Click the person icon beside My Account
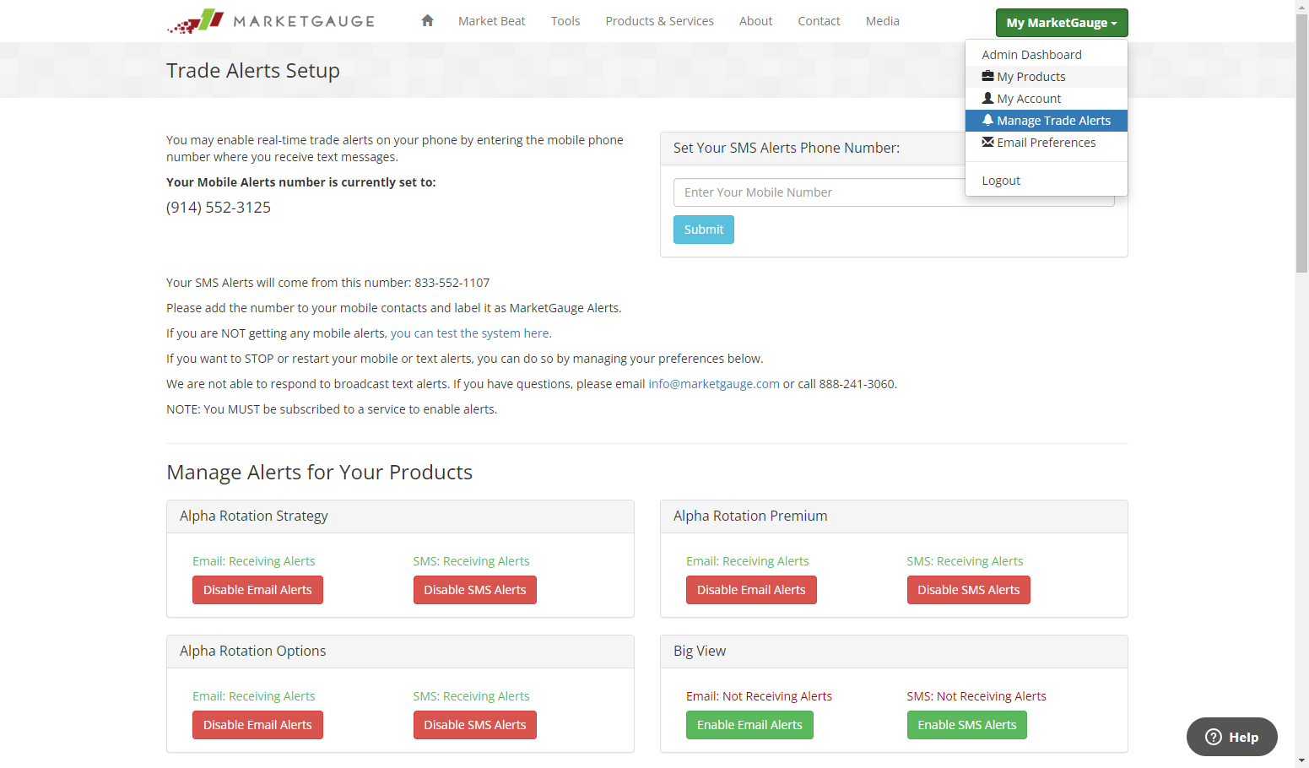1309x768 pixels. click(987, 98)
